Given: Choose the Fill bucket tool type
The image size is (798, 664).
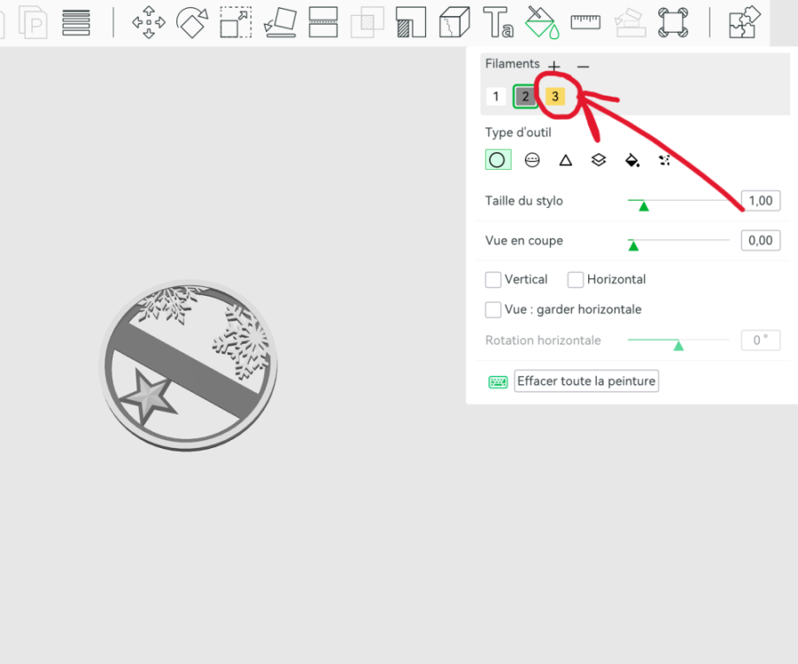Looking at the screenshot, I should [x=632, y=160].
